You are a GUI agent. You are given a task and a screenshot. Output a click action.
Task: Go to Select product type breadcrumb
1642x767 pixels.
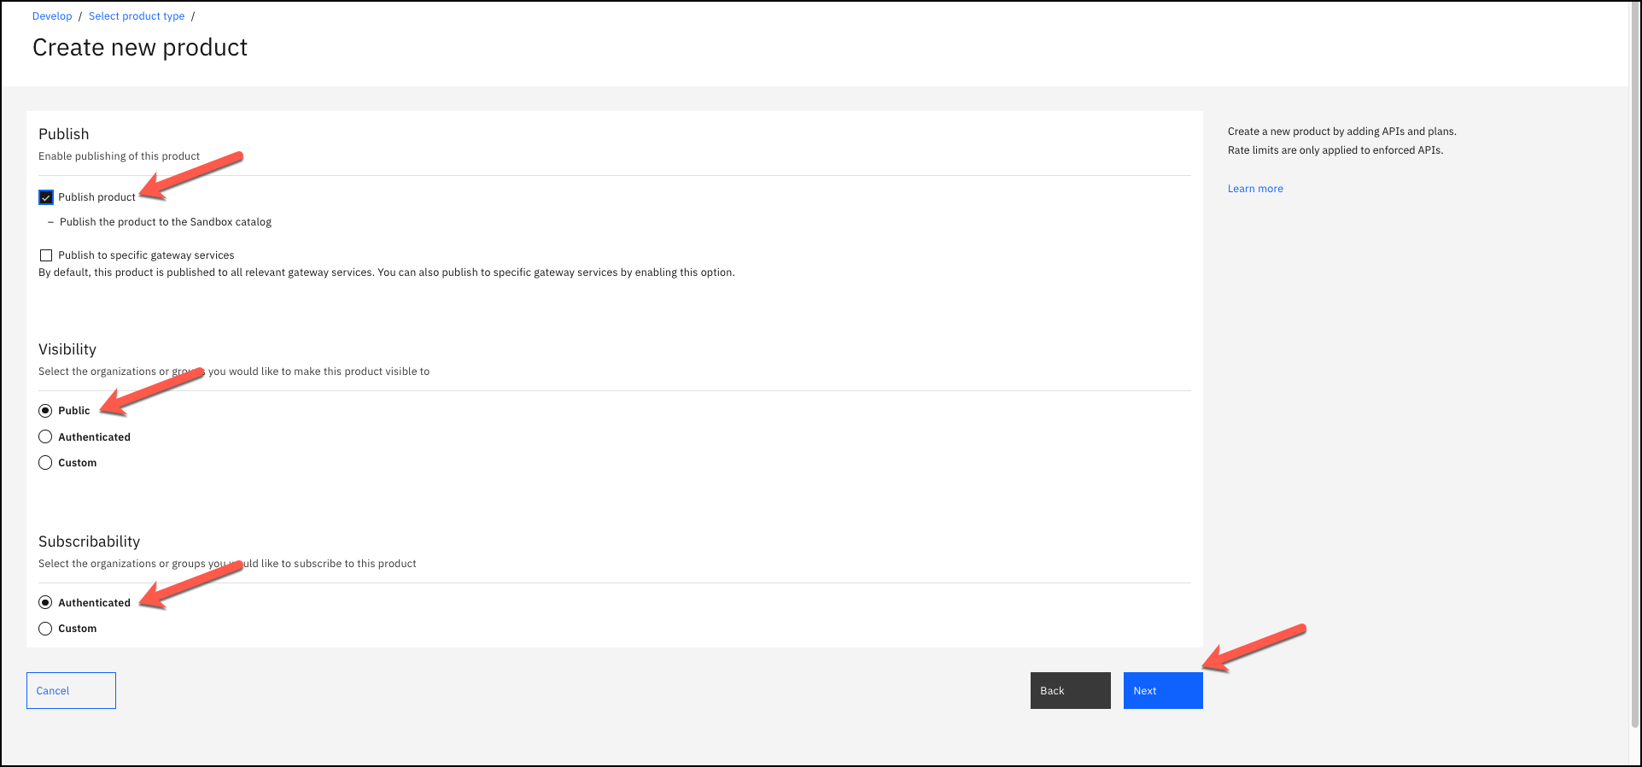point(137,16)
